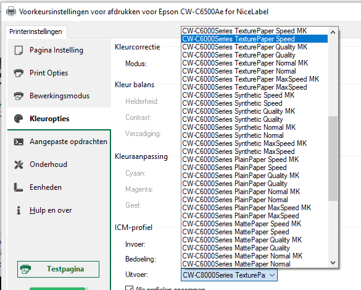Select CW-C6000Series Synthetic Quality MK

tap(255, 111)
